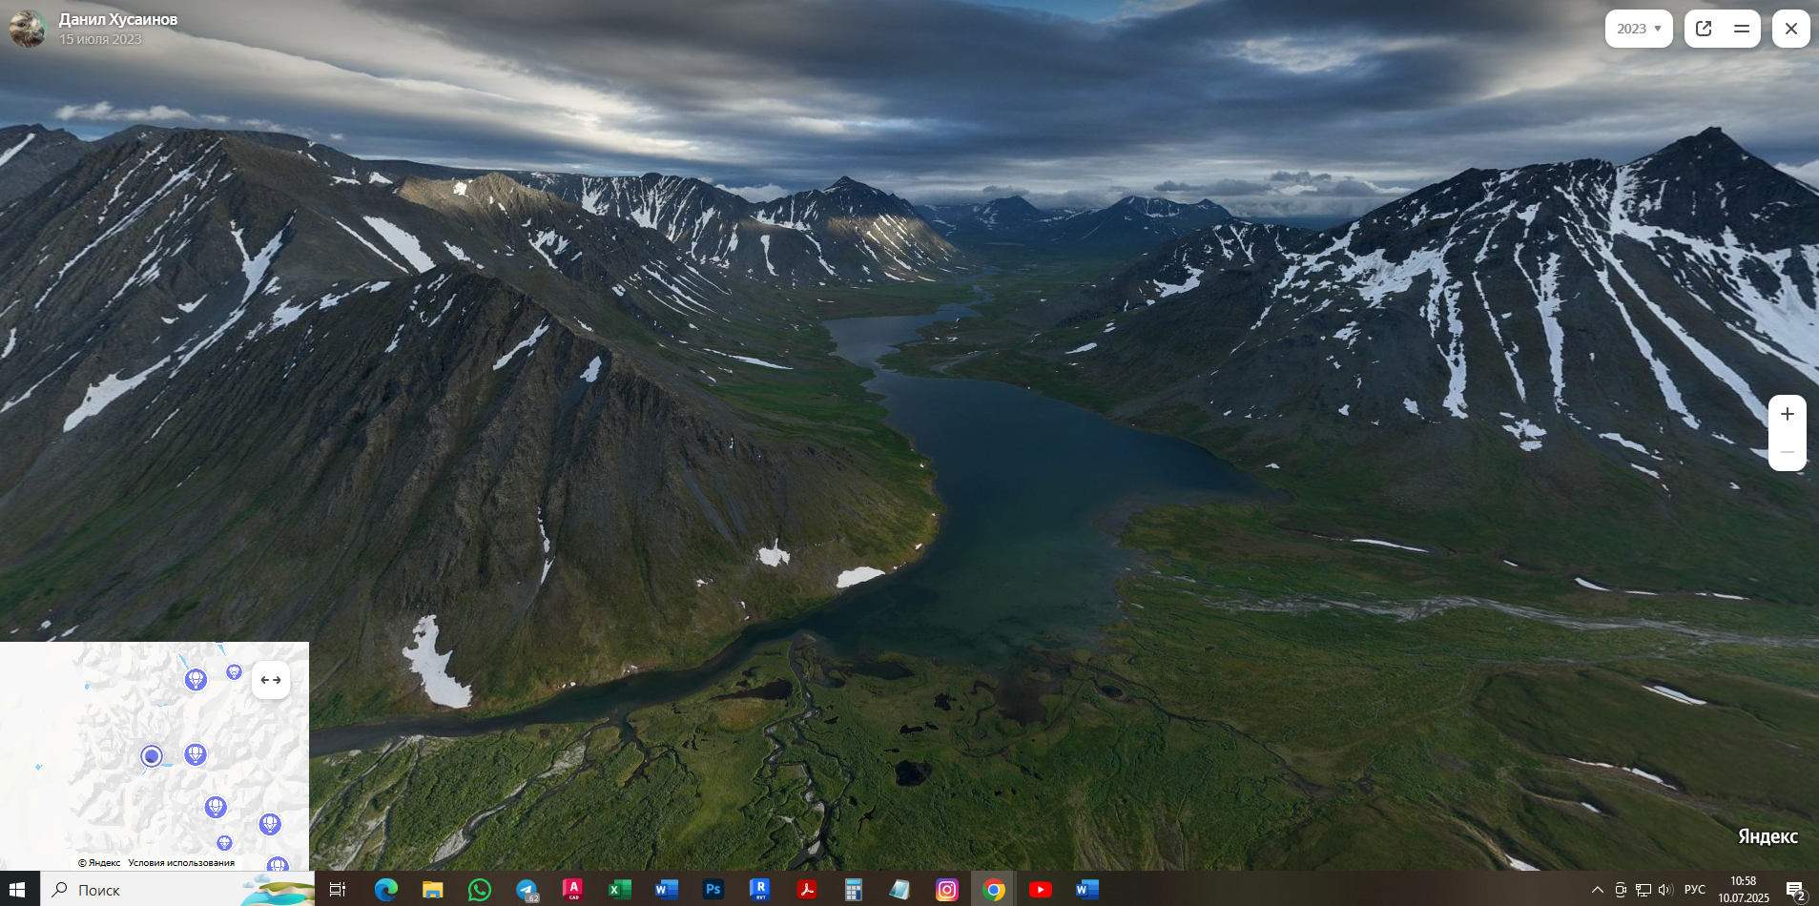Open the Word icon next to YouTube
The width and height of the screenshot is (1819, 906).
coord(1086,890)
